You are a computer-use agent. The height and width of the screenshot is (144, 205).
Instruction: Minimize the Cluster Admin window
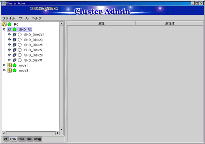pyautogui.click(x=192, y=3)
